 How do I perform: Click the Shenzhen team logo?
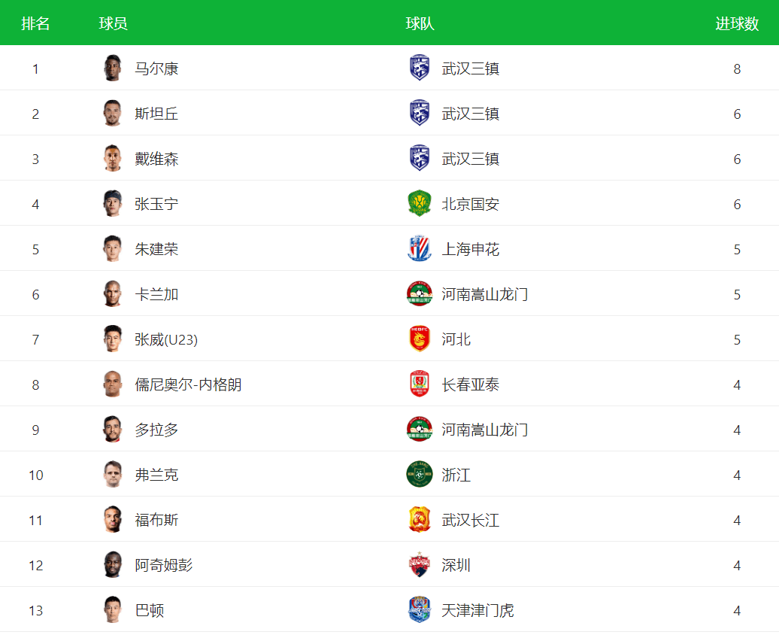pos(420,565)
